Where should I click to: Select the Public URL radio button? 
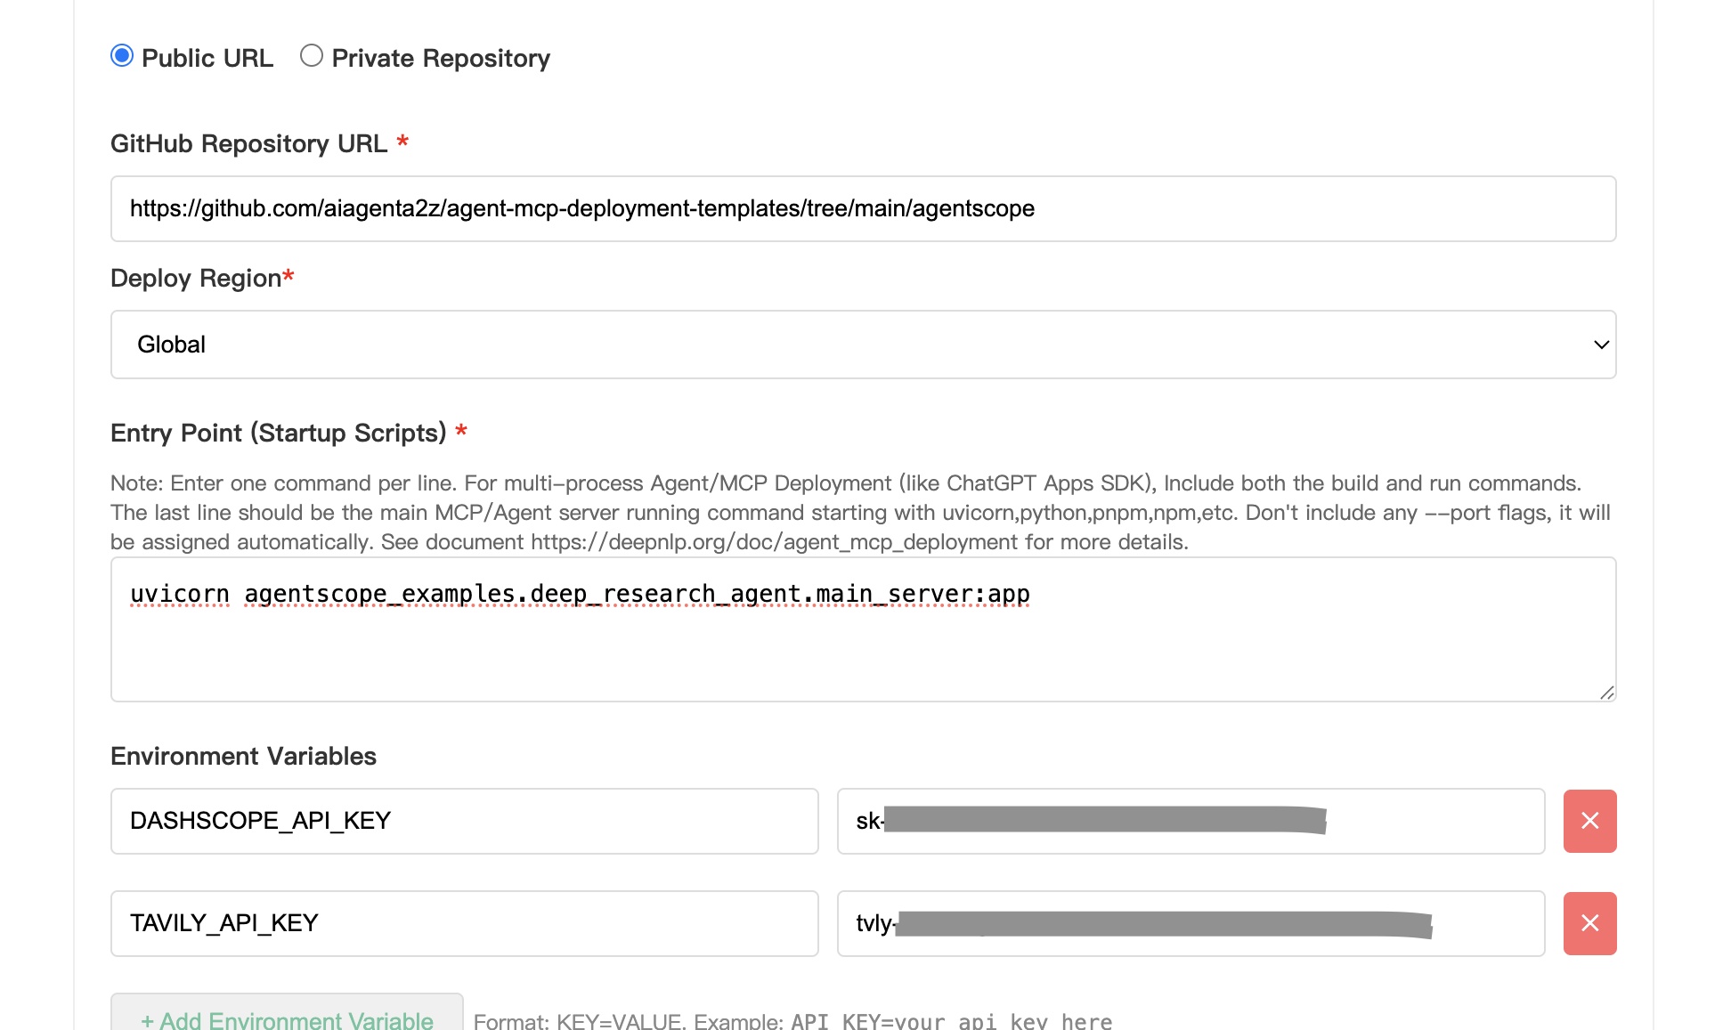122,56
